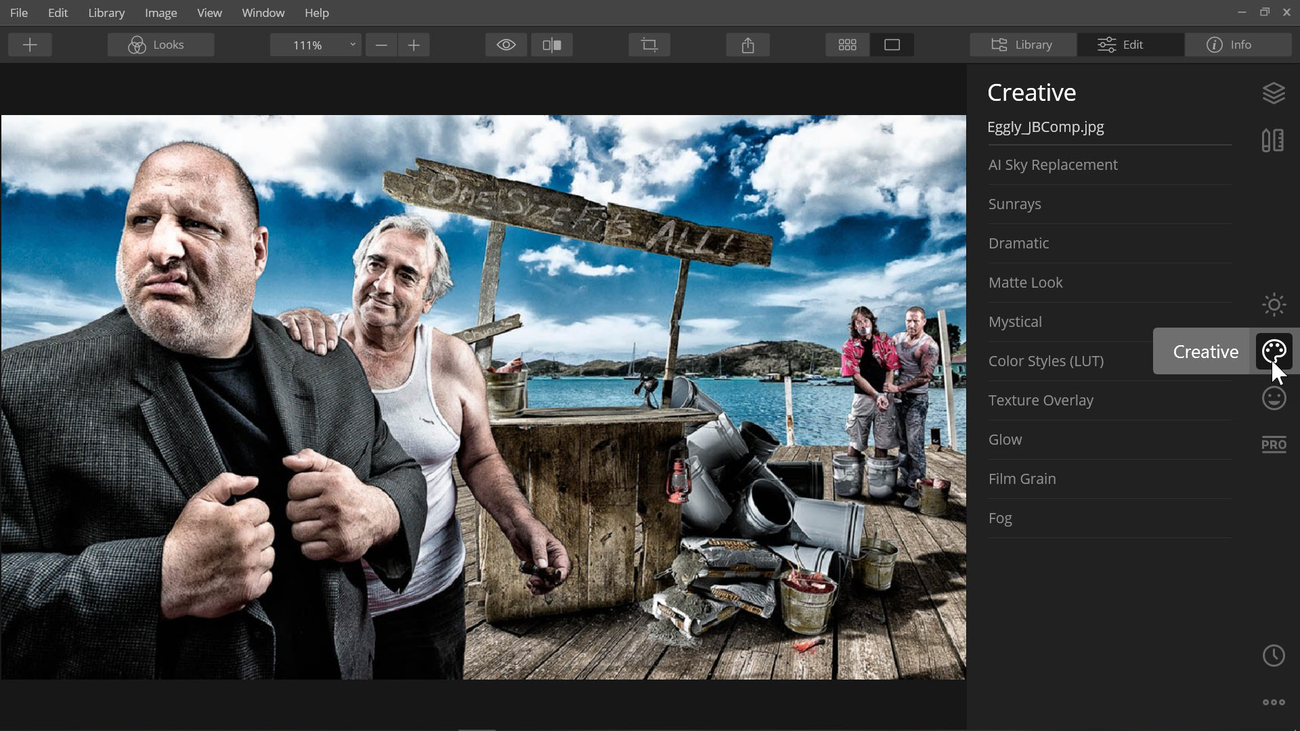Image resolution: width=1300 pixels, height=731 pixels.
Task: Click the Looks button
Action: pyautogui.click(x=160, y=45)
